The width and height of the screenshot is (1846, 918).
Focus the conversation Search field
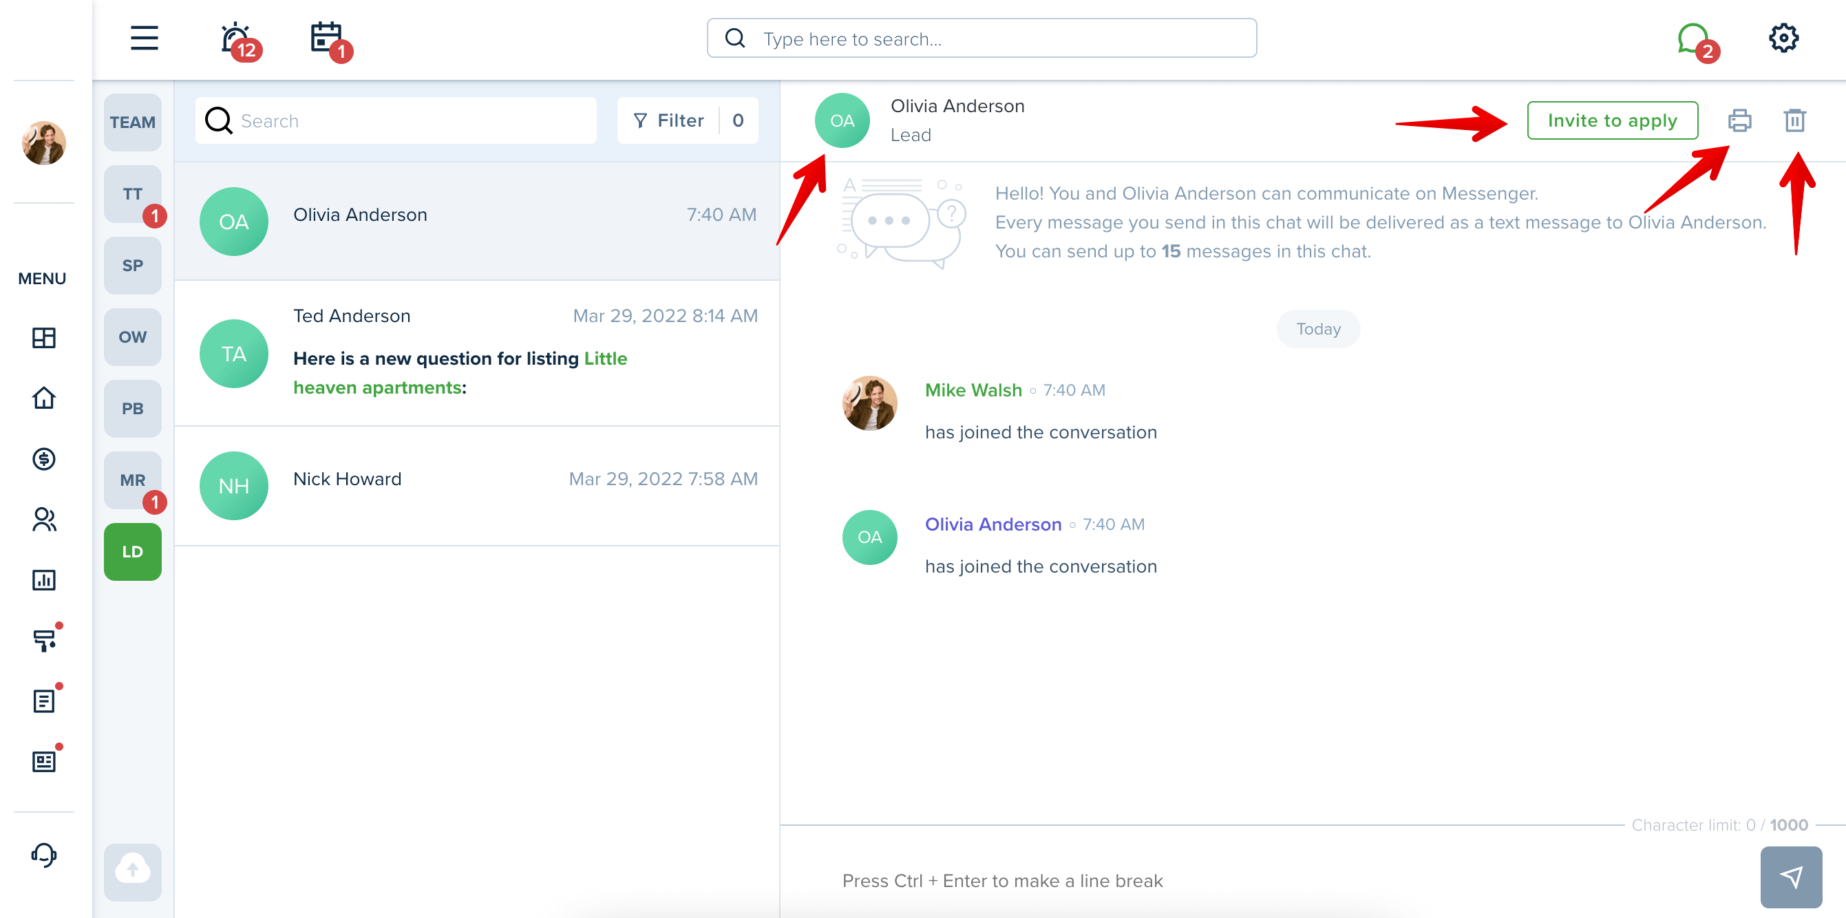(396, 120)
